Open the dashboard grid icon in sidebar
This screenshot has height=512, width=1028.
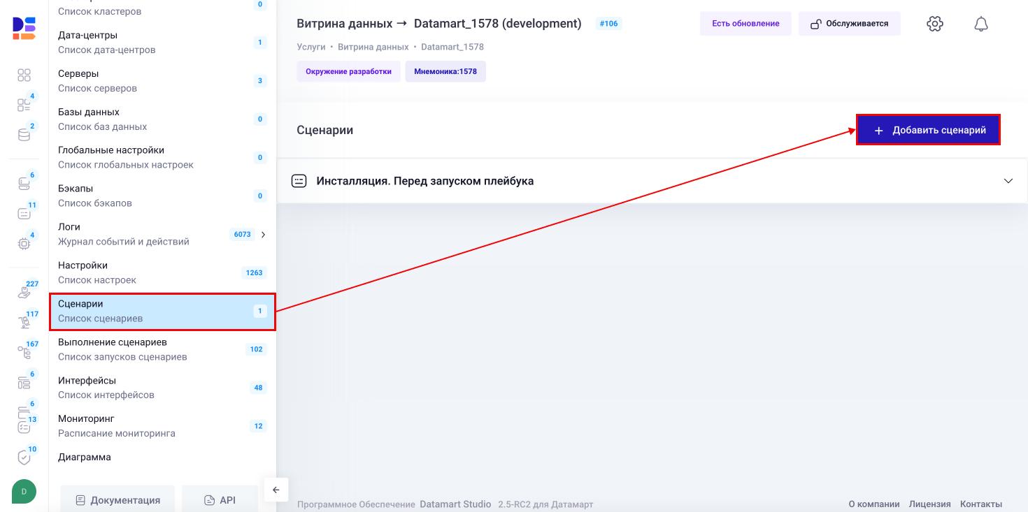click(x=24, y=75)
